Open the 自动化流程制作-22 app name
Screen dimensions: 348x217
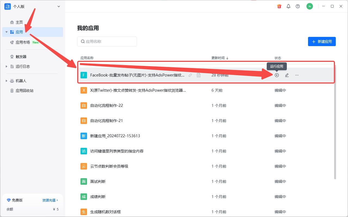click(107, 106)
